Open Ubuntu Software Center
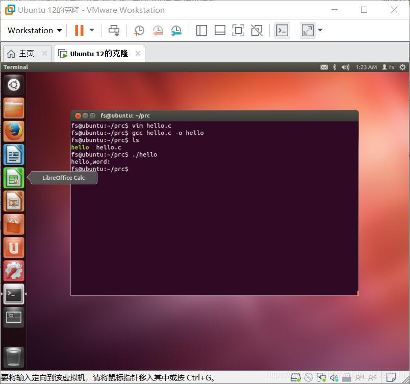The width and height of the screenshot is (410, 384). [x=14, y=224]
